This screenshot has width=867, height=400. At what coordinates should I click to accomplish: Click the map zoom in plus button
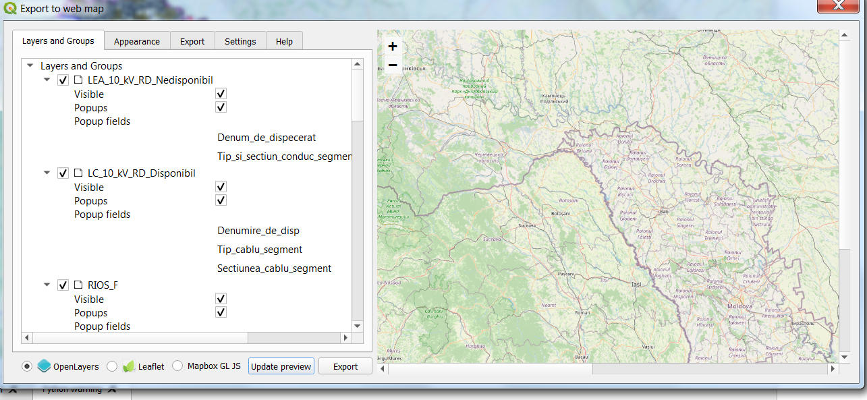392,47
